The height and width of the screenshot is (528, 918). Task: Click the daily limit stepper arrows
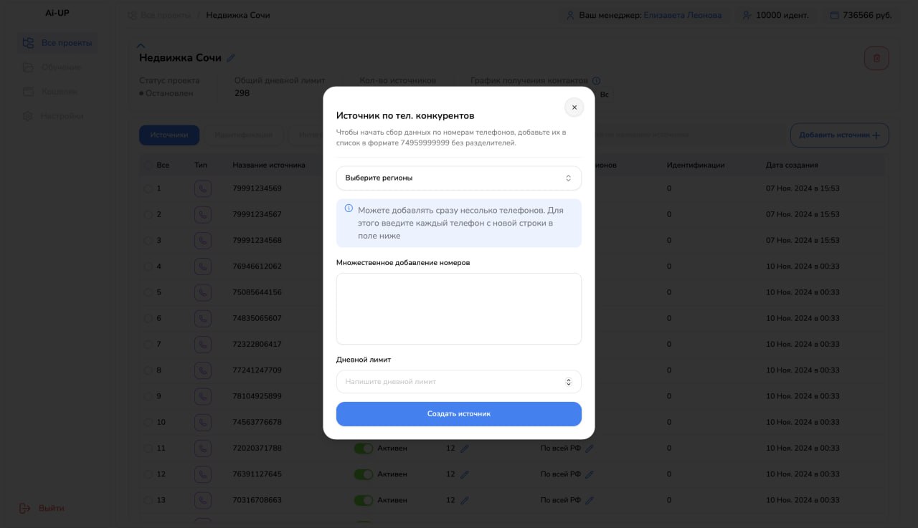point(569,382)
